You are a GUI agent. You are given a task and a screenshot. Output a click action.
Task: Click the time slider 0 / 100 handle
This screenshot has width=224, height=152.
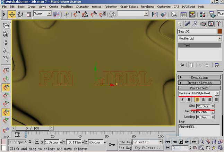coord(33,129)
